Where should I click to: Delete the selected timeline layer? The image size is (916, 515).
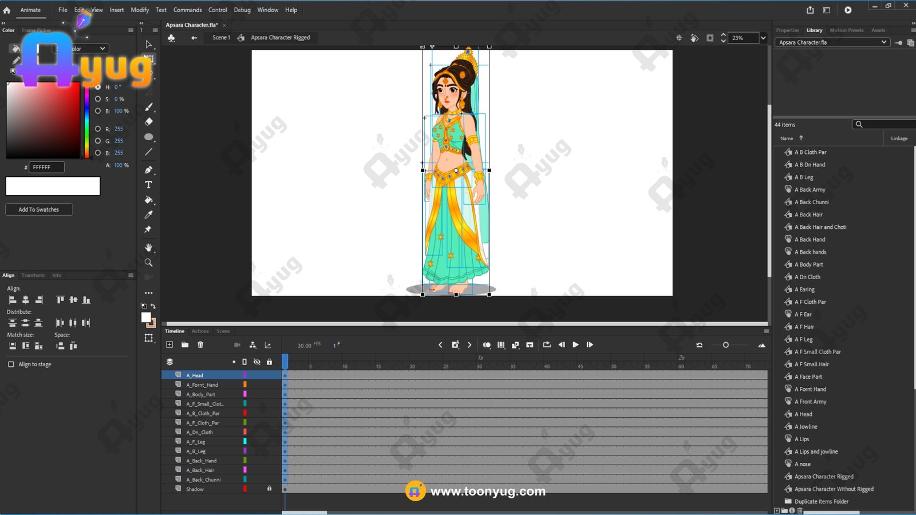coord(200,344)
